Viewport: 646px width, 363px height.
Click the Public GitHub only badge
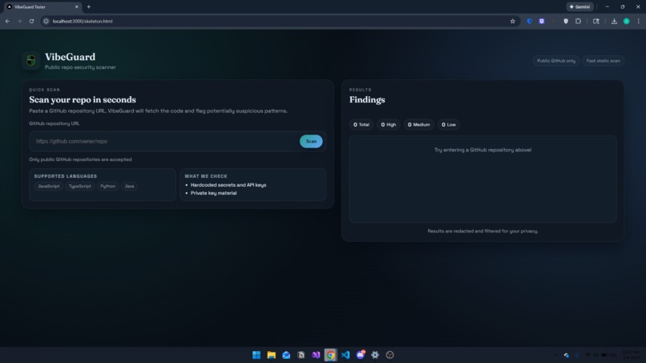555,61
